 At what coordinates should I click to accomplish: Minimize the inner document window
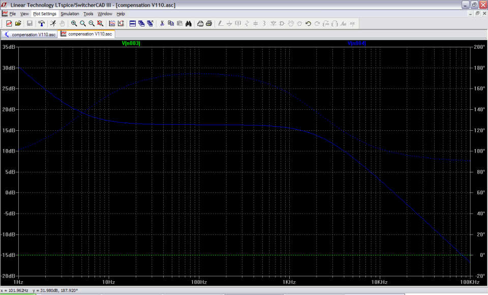[471, 13]
